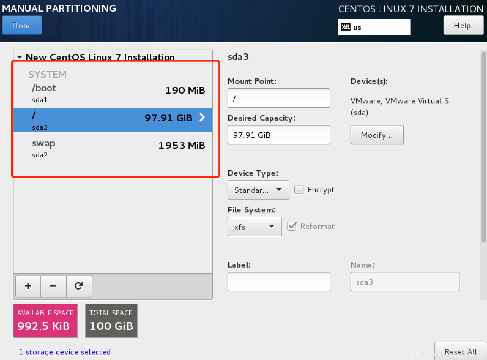Collapse the New CentOS Linux 7 Installation section
487x360 pixels.
[x=20, y=57]
